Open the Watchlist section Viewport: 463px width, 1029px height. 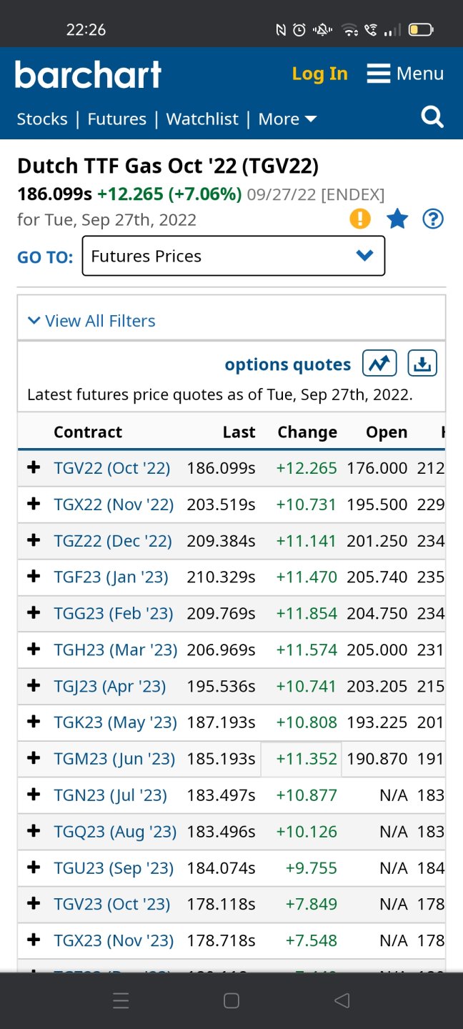coord(202,119)
